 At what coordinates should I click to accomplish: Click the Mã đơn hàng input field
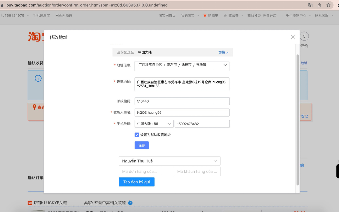coord(140,171)
